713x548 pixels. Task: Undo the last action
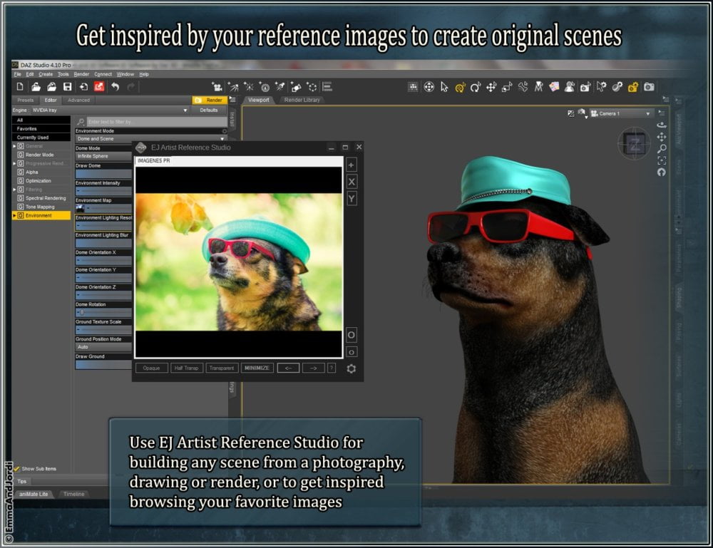click(x=115, y=86)
